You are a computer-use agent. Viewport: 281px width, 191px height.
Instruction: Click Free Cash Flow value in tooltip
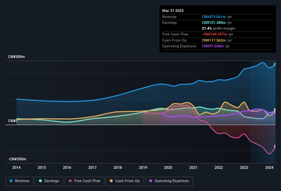click(x=214, y=34)
